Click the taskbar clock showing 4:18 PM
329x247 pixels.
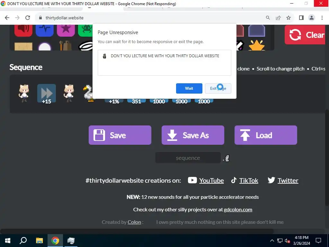(x=301, y=241)
